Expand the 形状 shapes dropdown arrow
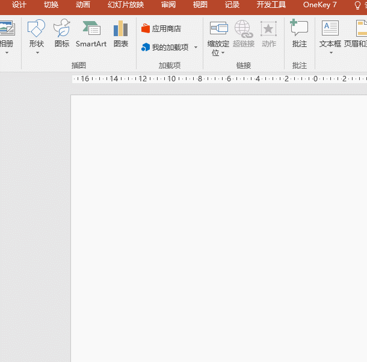The image size is (367, 362). coord(37,53)
